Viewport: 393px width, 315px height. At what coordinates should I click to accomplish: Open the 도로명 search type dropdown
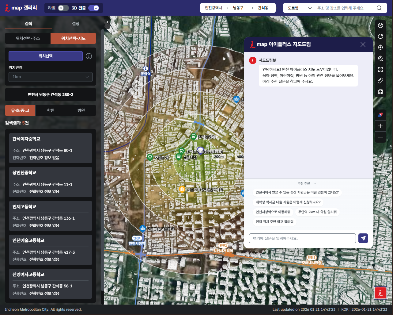tap(299, 8)
